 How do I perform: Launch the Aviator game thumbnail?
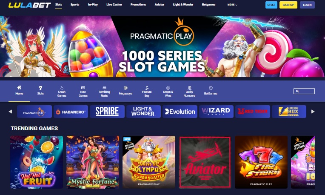click(x=205, y=162)
